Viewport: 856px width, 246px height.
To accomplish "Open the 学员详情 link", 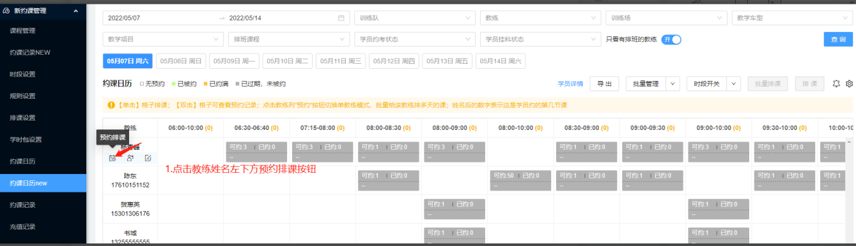I will click(570, 83).
